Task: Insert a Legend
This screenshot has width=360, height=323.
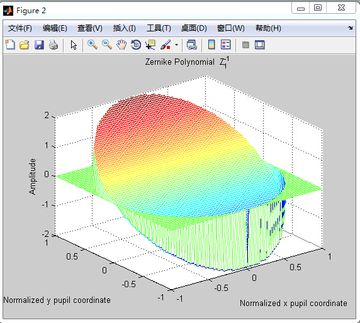Action: tap(226, 45)
